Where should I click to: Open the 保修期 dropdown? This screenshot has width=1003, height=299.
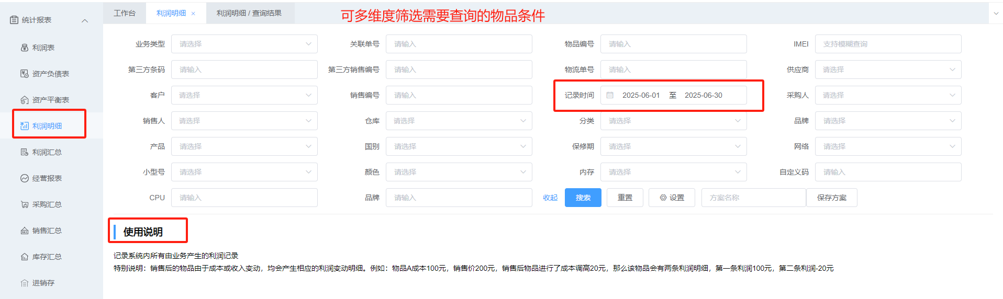[x=674, y=146]
